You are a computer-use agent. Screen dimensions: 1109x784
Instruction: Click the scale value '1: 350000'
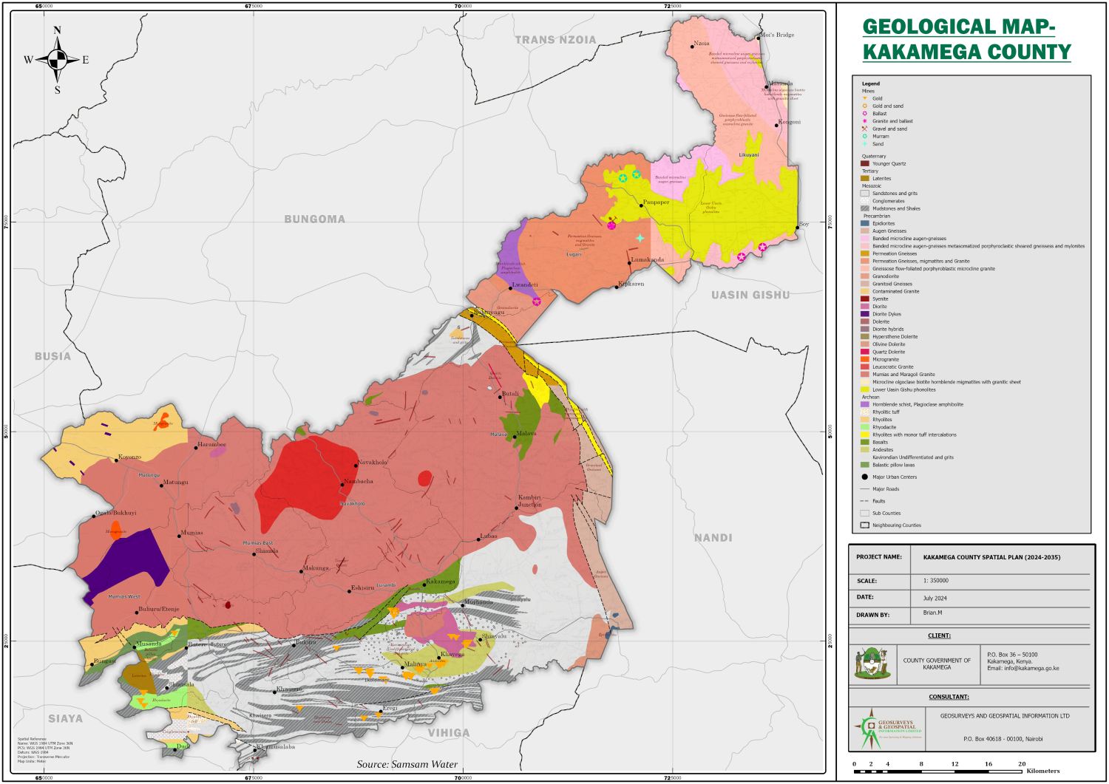tap(935, 581)
